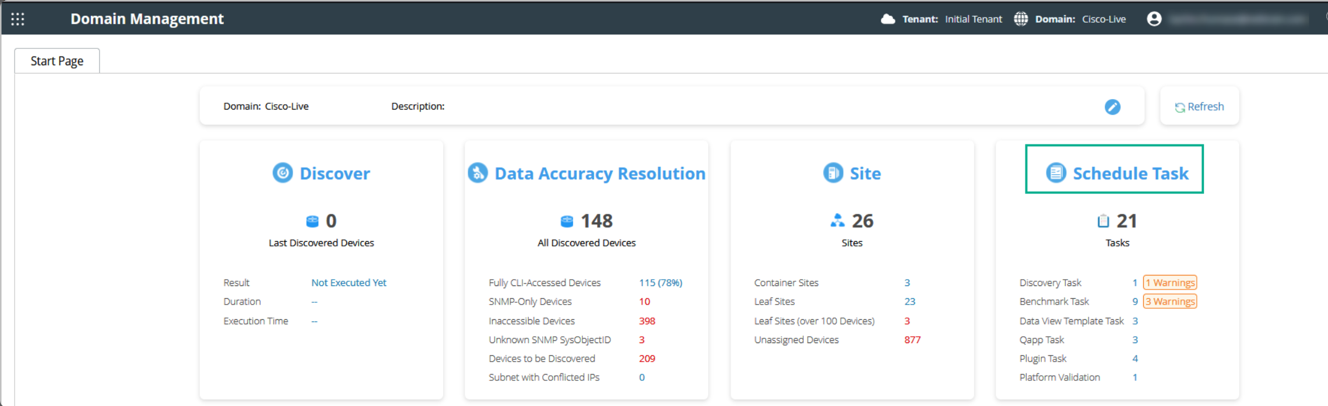Click the 877 Unassigned Devices count

click(x=912, y=340)
